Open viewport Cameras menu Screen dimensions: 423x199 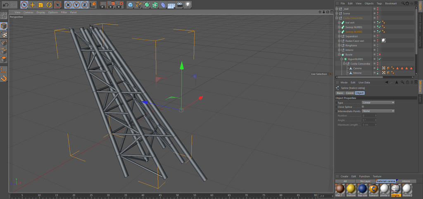[x=29, y=12]
